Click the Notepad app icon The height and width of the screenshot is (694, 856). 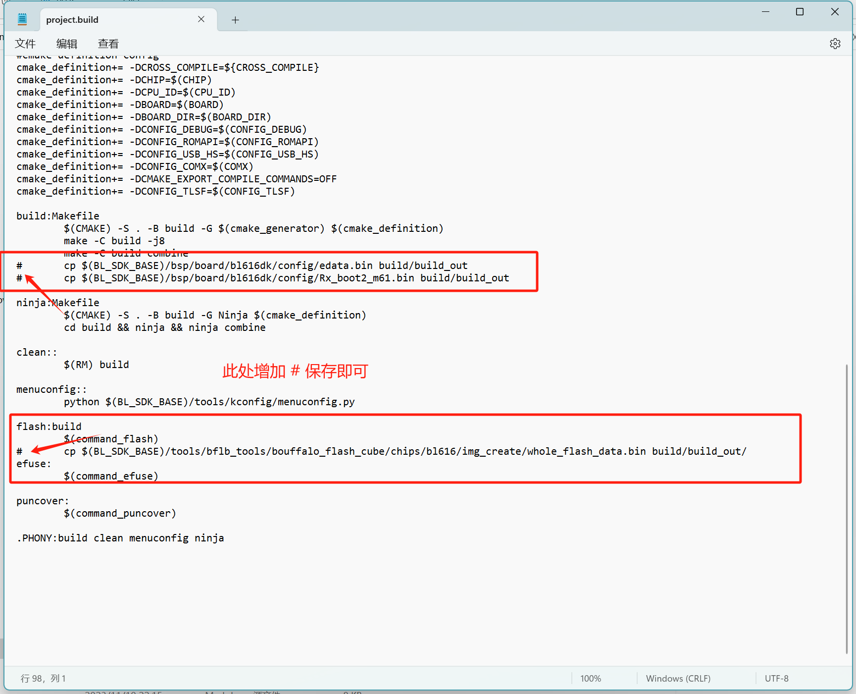pyautogui.click(x=22, y=20)
